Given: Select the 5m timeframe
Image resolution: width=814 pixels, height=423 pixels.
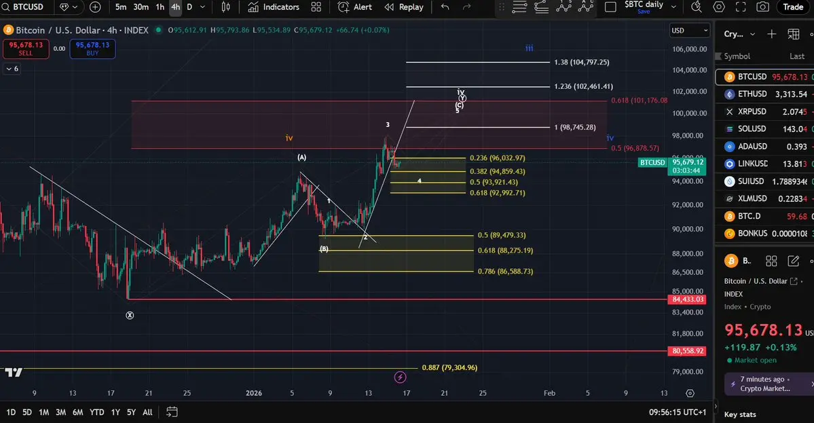Looking at the screenshot, I should coord(120,7).
